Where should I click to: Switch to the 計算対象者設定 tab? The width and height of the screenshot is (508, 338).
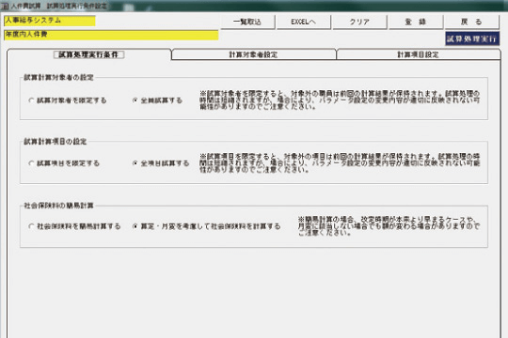(253, 54)
